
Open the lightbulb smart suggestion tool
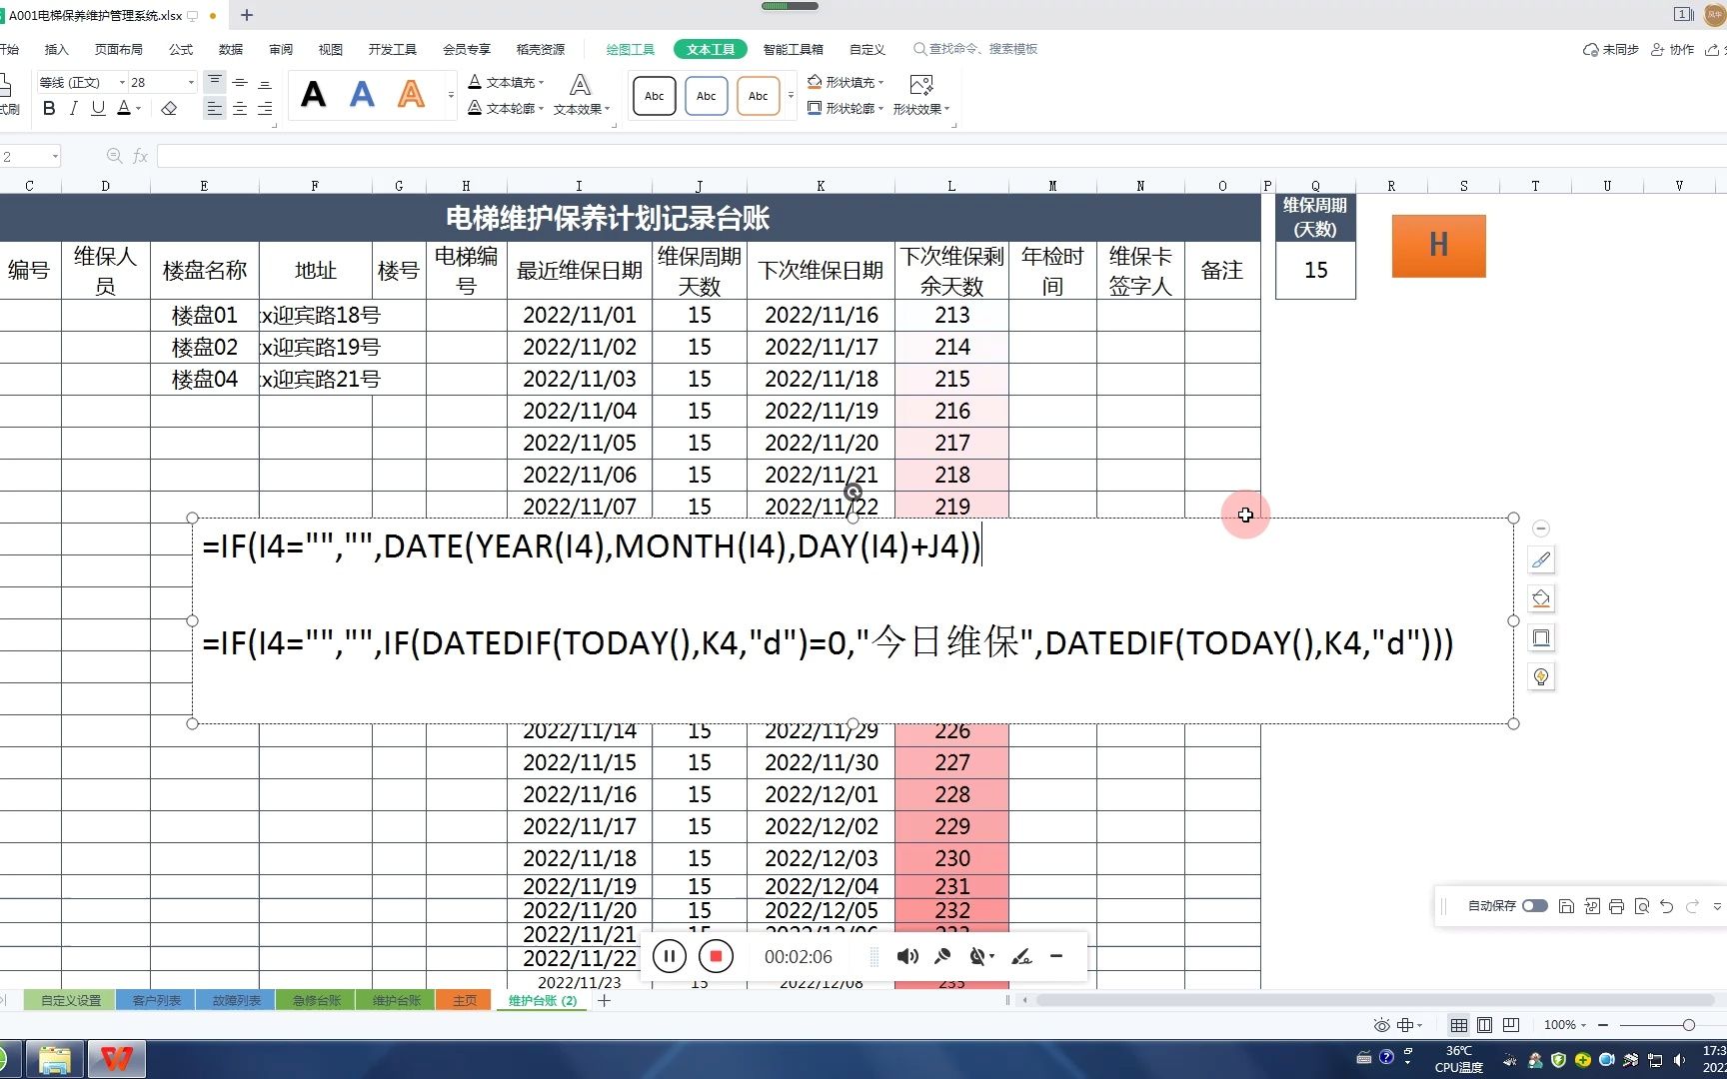click(x=1541, y=676)
